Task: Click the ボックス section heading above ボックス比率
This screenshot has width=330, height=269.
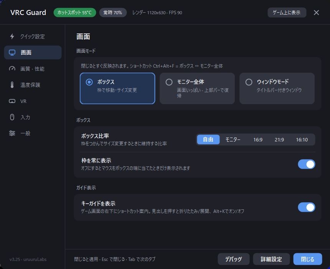Action: [83, 120]
